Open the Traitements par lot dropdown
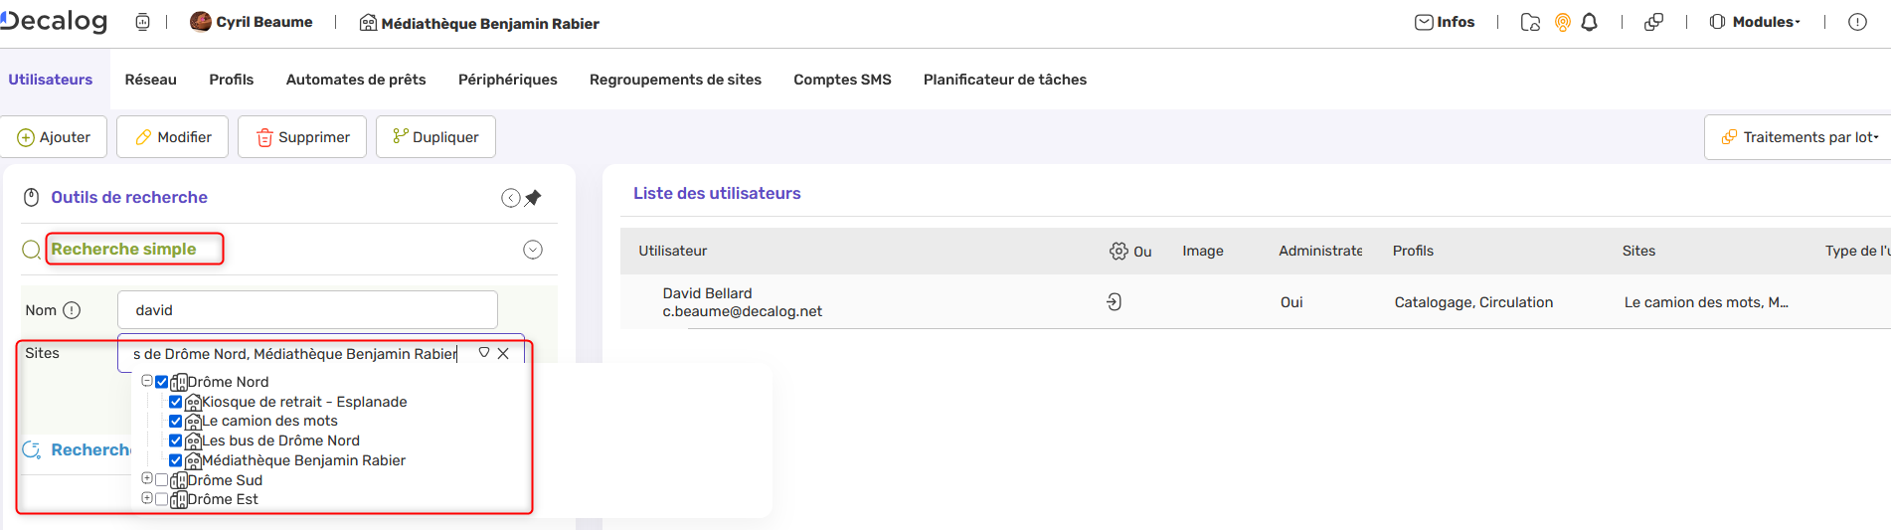Viewport: 1891px width, 530px height. pos(1799,137)
